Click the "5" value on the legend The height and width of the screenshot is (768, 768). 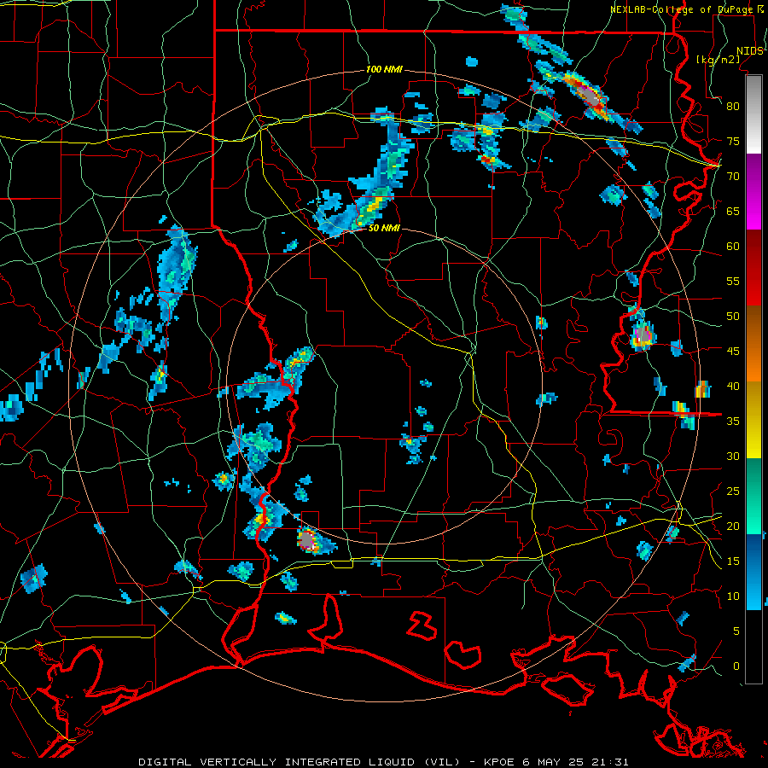tap(736, 631)
